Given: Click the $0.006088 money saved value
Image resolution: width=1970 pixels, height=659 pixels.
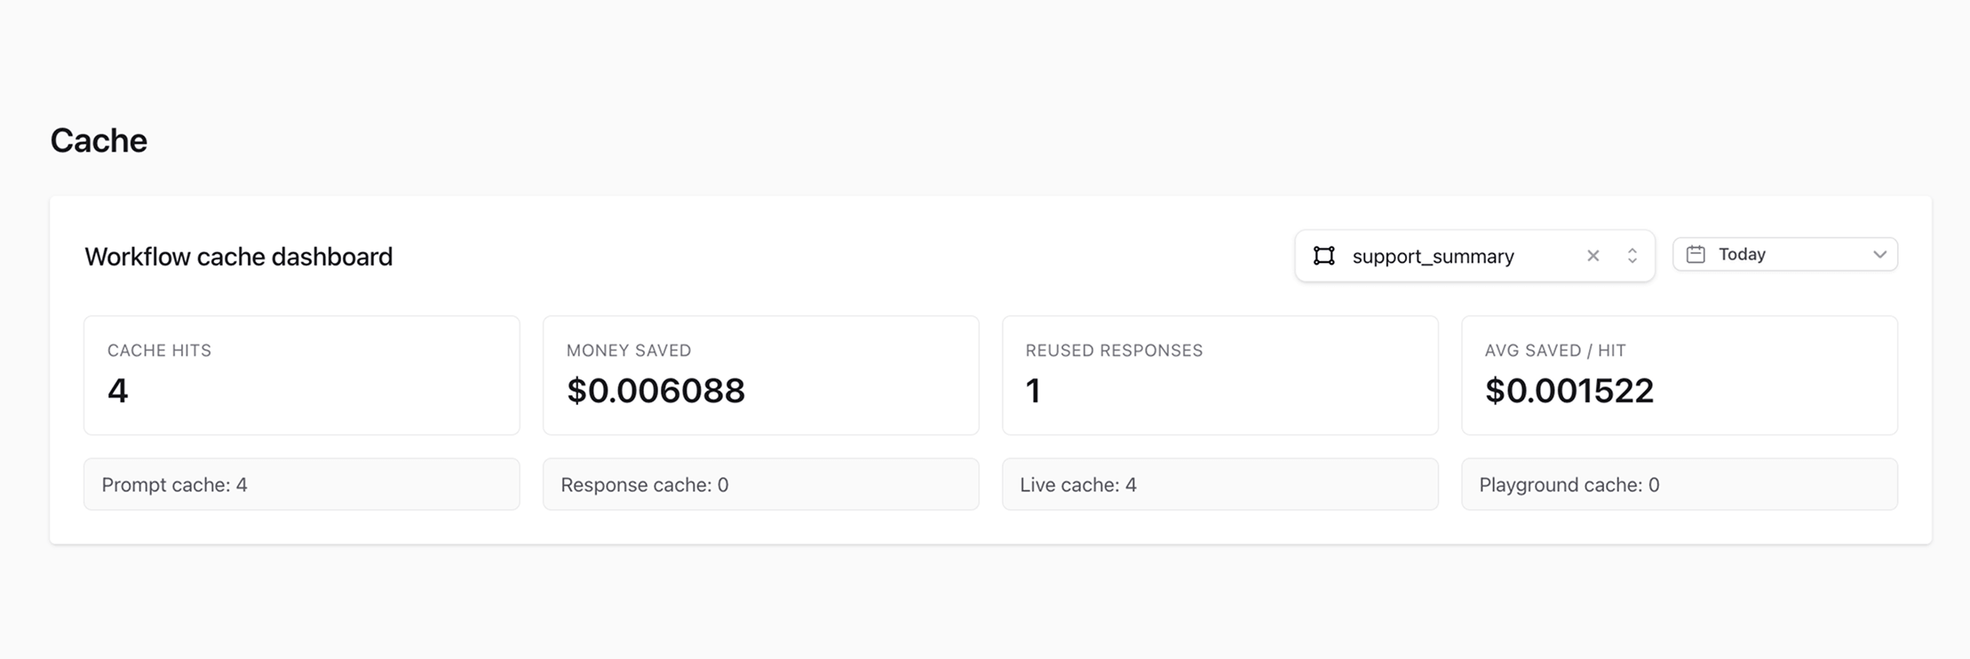Looking at the screenshot, I should click(x=655, y=391).
